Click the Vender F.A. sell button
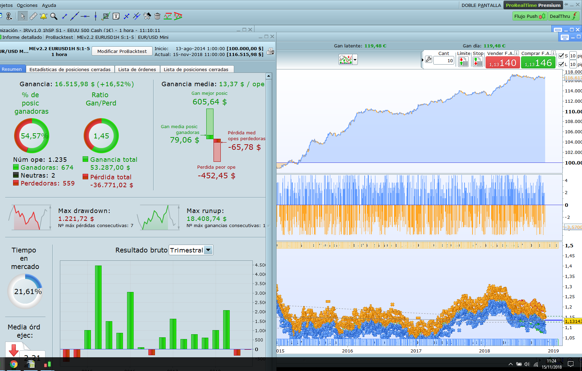 (x=502, y=63)
